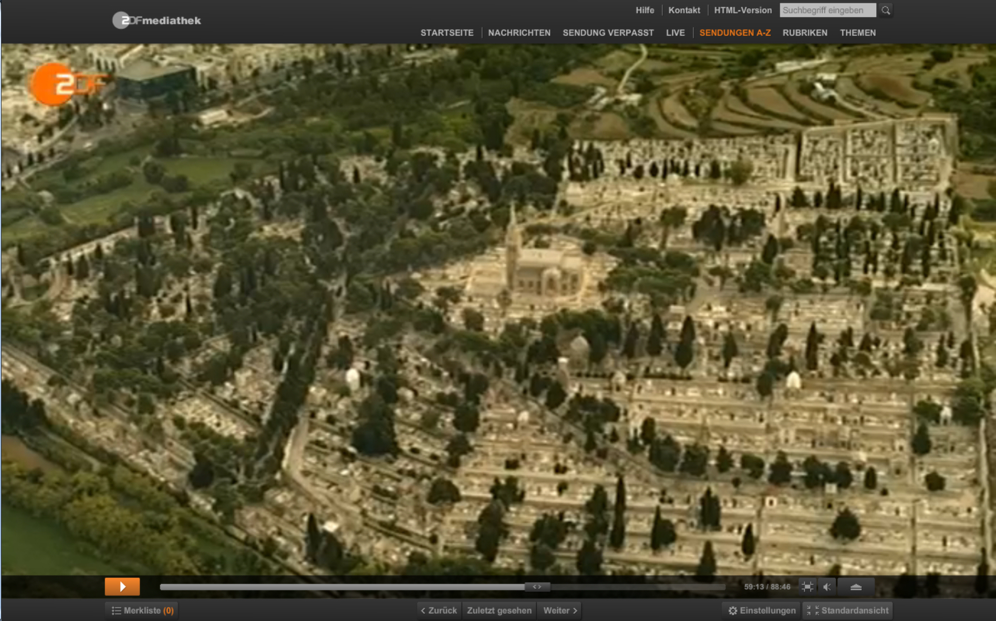The width and height of the screenshot is (996, 621).
Task: Click the ZDFmediathek logo
Action: click(x=157, y=21)
